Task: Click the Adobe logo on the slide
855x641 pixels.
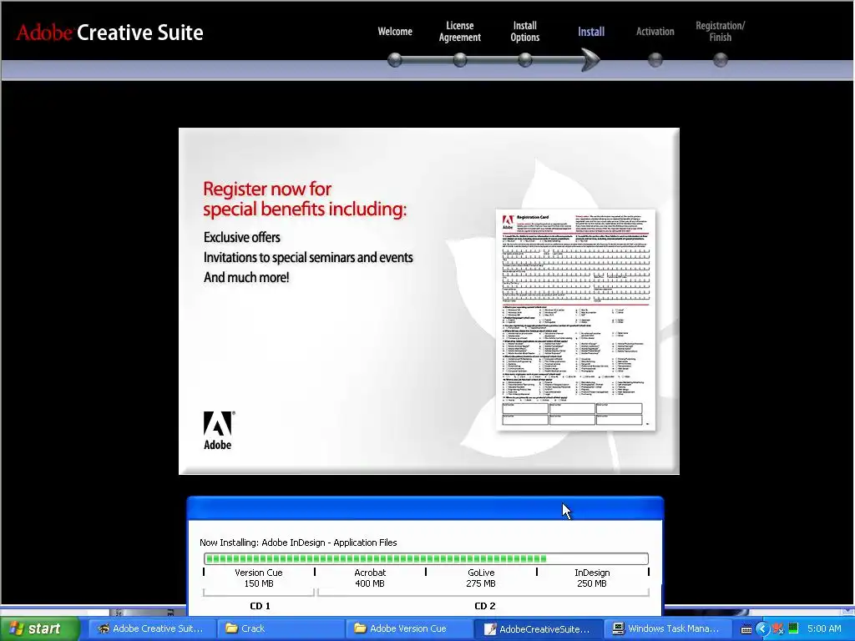Action: tap(218, 431)
